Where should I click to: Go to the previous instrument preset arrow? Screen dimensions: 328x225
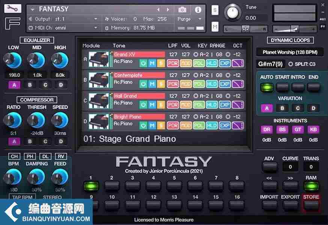(x=158, y=10)
